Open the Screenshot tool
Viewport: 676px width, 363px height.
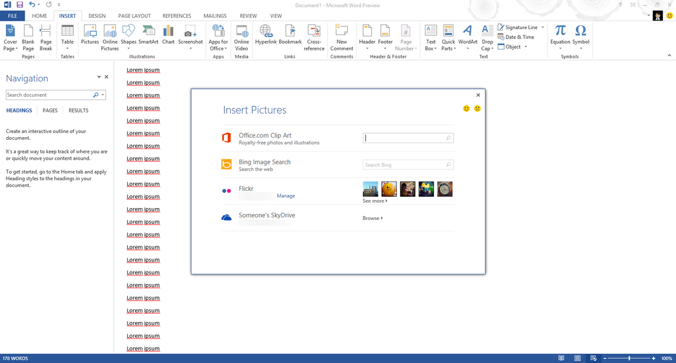pos(190,38)
